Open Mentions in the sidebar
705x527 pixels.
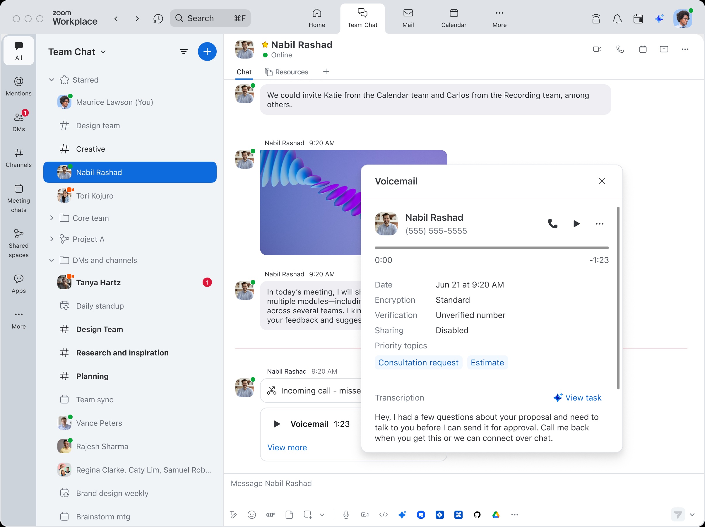[18, 86]
